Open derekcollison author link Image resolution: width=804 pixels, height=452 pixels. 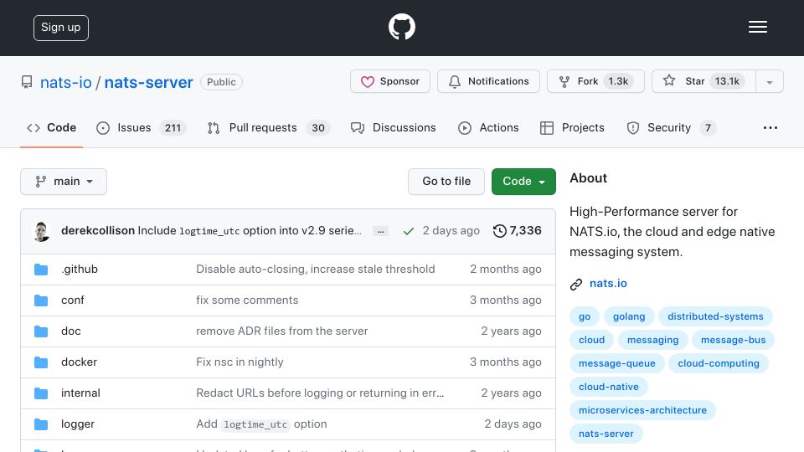(x=98, y=231)
